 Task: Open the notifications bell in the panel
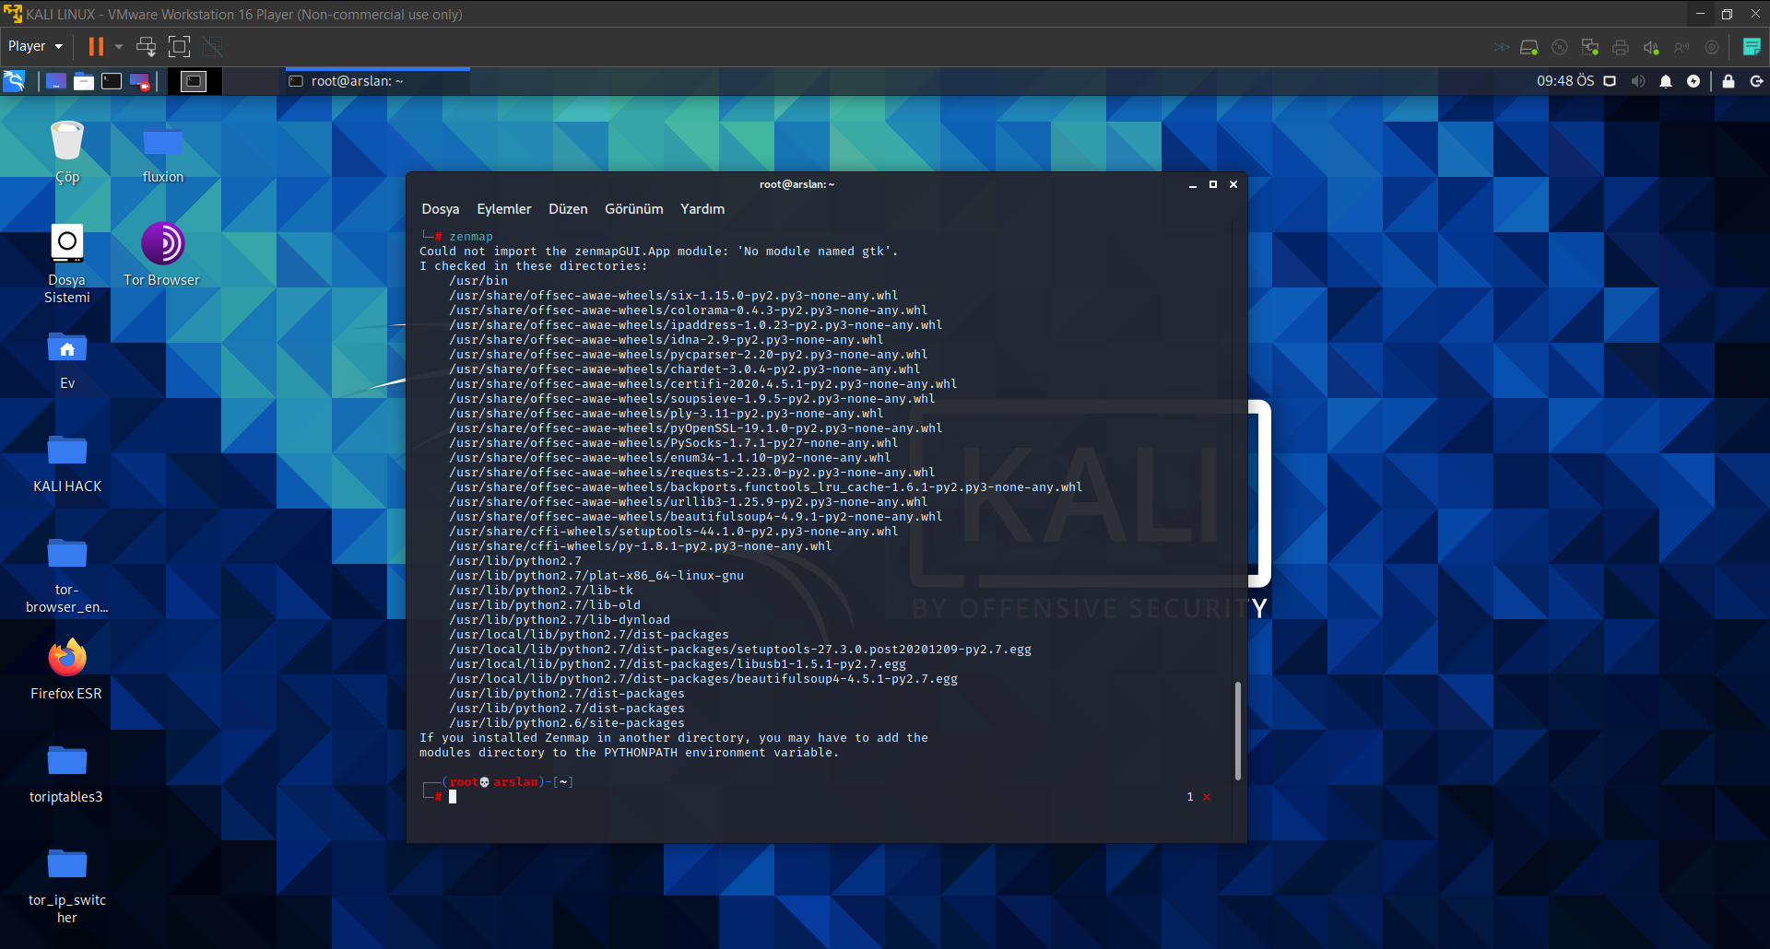point(1666,81)
